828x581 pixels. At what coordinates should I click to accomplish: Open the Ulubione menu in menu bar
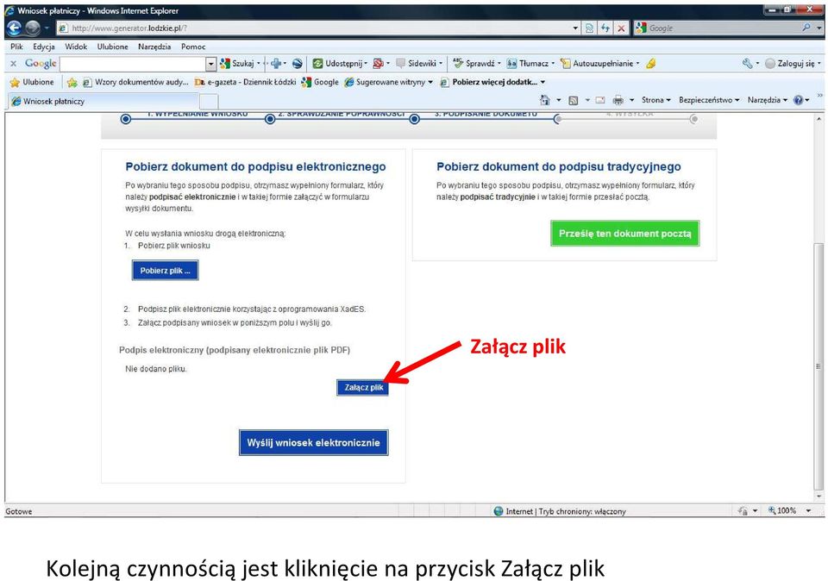pos(112,47)
